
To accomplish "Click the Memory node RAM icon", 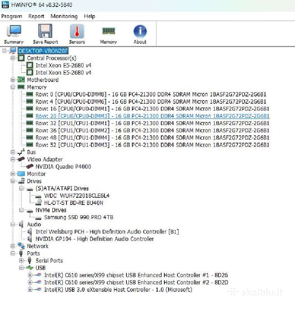I will click(21, 87).
